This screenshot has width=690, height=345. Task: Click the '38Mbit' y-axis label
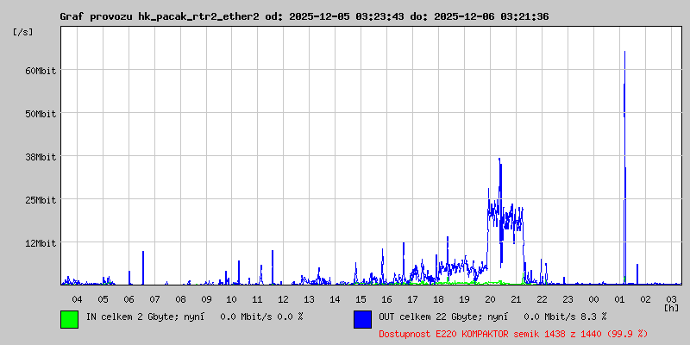pyautogui.click(x=41, y=157)
